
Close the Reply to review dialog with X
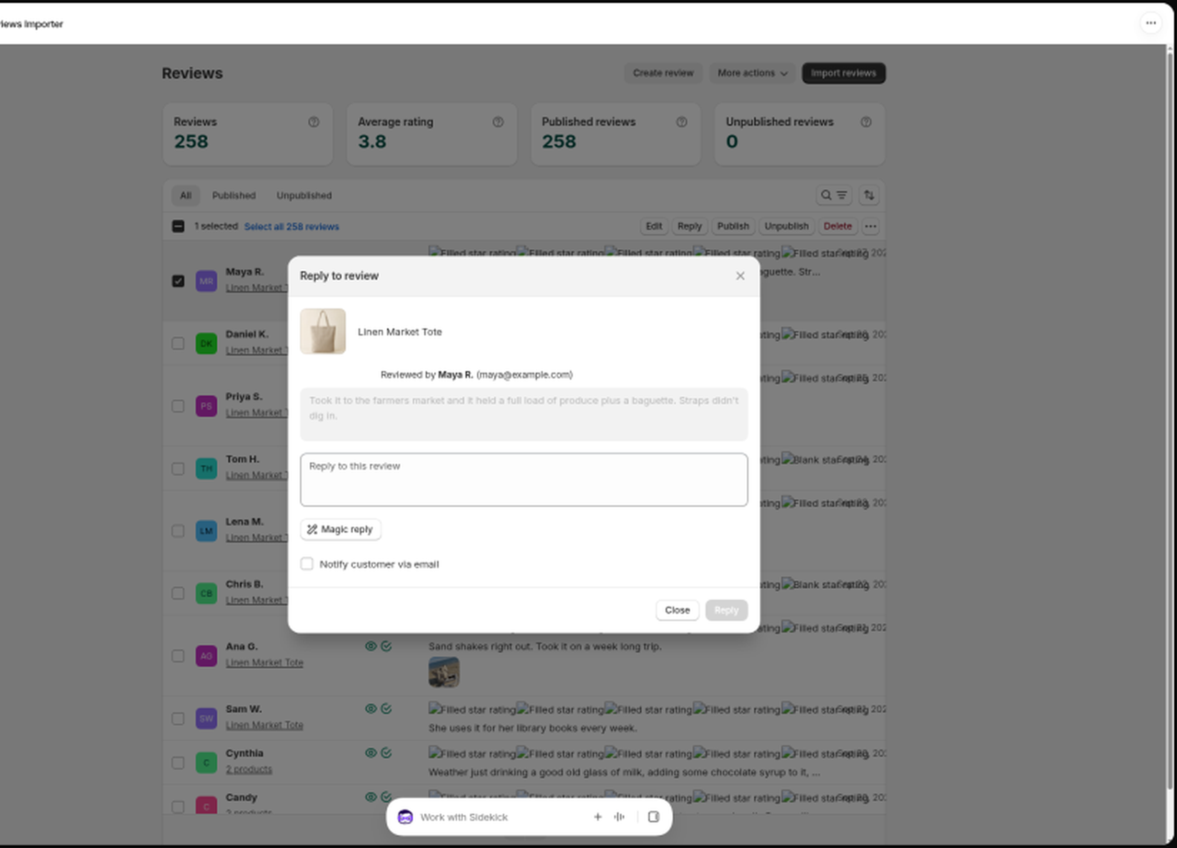740,276
